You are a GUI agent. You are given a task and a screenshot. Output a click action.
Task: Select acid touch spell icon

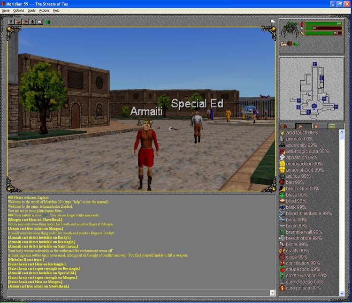point(282,133)
